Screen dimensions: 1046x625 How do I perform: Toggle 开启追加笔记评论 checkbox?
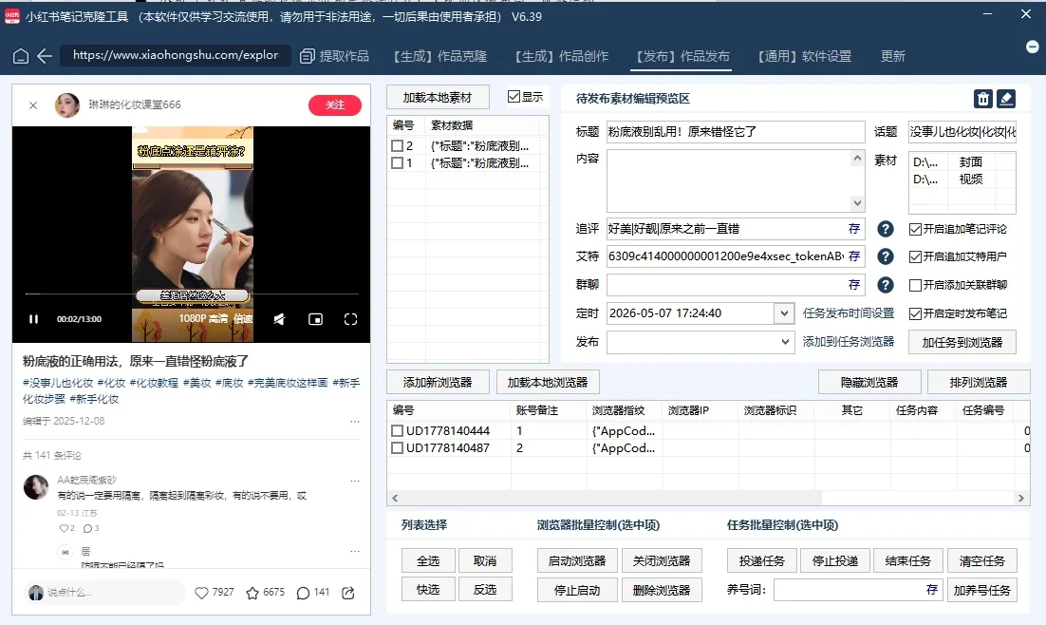tap(915, 229)
